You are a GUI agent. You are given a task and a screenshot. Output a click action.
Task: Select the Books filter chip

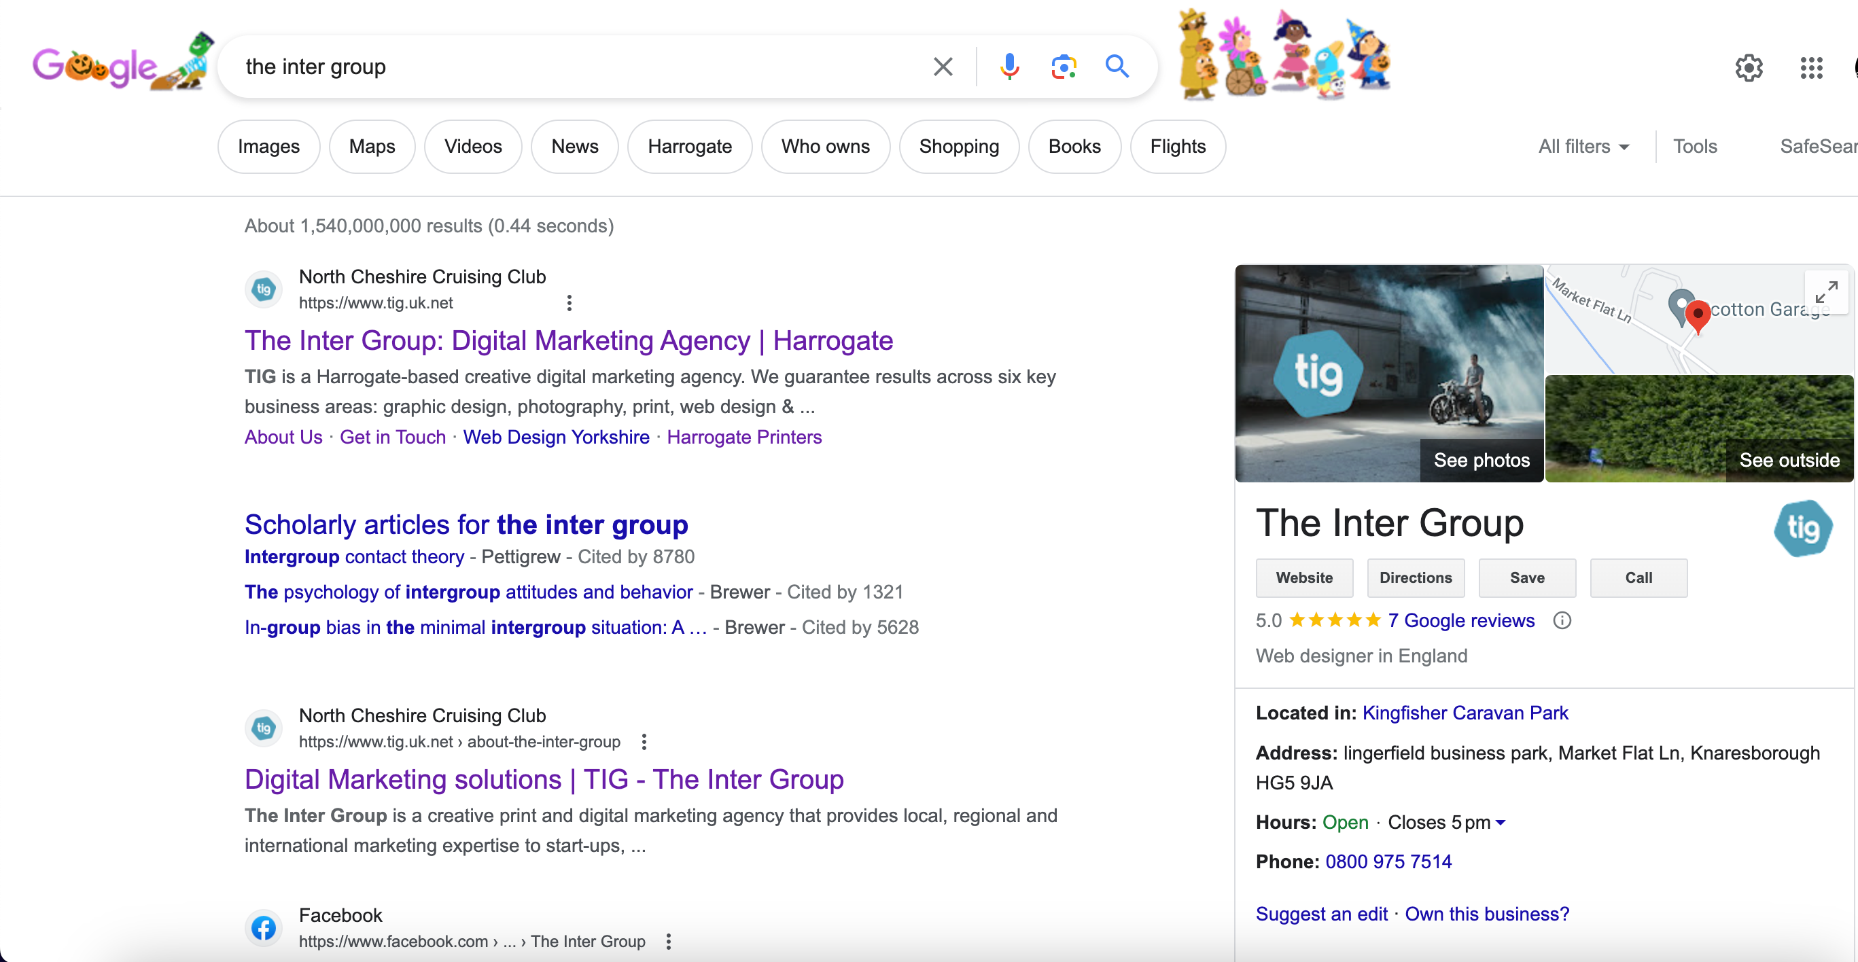(1074, 146)
